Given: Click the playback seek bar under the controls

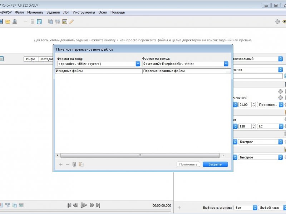Looking at the screenshot, I should coord(85,211).
